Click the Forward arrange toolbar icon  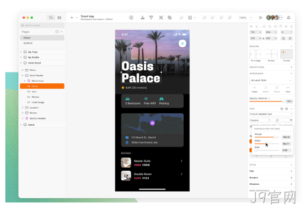(142, 18)
